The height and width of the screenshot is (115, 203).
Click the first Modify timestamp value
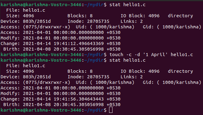click(72, 38)
